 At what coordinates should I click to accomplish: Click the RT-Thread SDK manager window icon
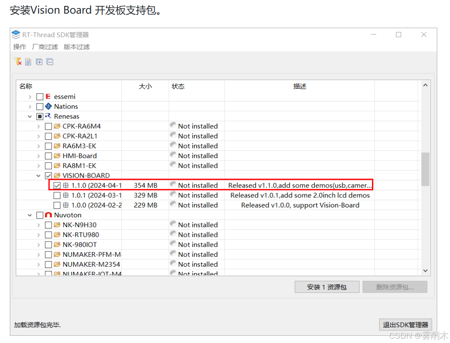tap(16, 35)
